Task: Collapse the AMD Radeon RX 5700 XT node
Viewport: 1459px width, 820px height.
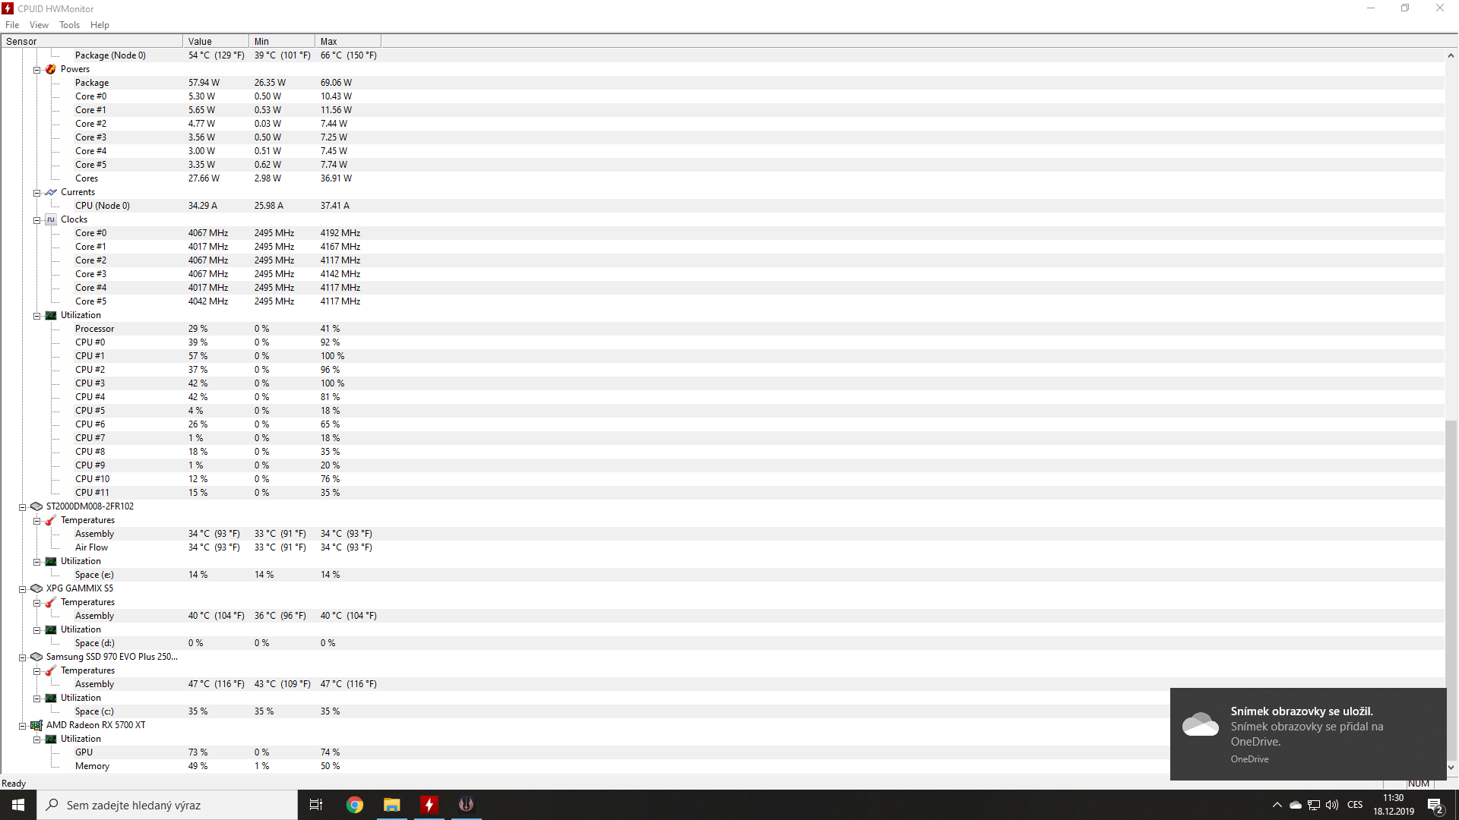Action: 23,726
